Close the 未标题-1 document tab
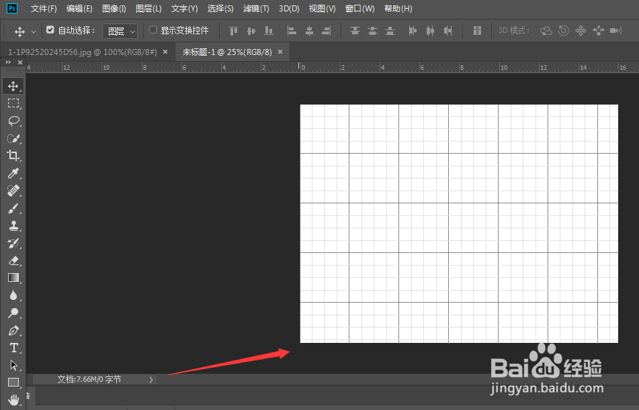Image resolution: width=639 pixels, height=410 pixels. point(280,52)
